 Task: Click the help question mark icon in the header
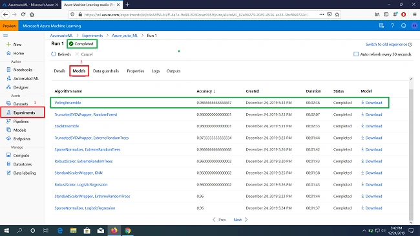392,26
